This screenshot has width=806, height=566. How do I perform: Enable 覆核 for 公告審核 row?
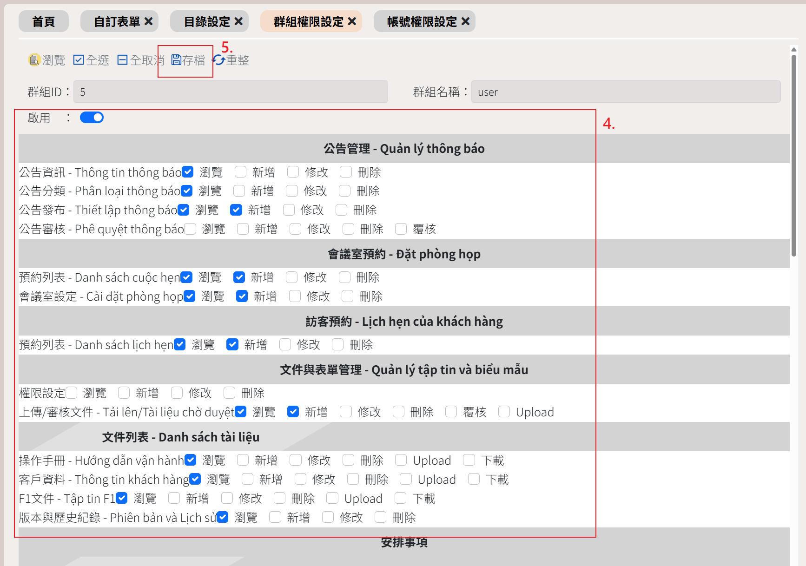click(x=401, y=229)
